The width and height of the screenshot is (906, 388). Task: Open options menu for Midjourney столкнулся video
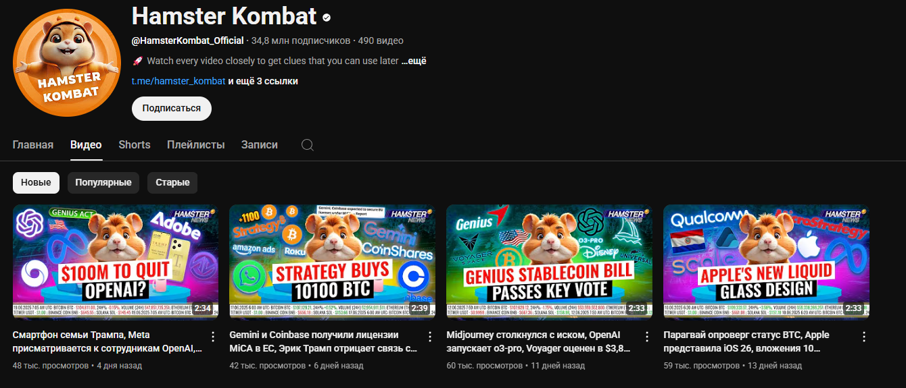pos(647,336)
